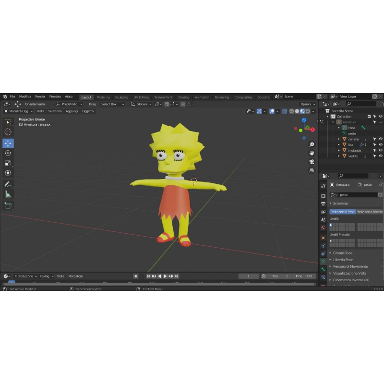Open the Bone properties tab
This screenshot has height=384, width=384.
coord(323,269)
